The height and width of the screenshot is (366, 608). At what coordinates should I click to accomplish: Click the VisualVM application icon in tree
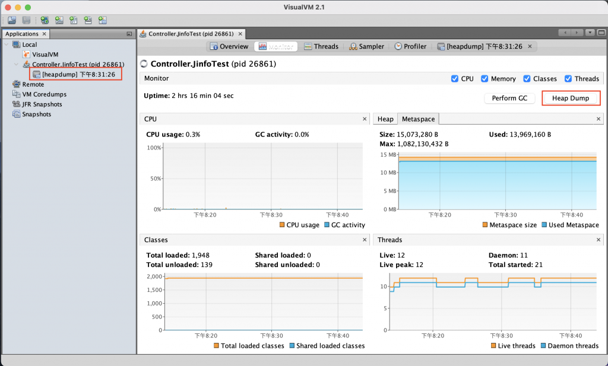tap(26, 55)
